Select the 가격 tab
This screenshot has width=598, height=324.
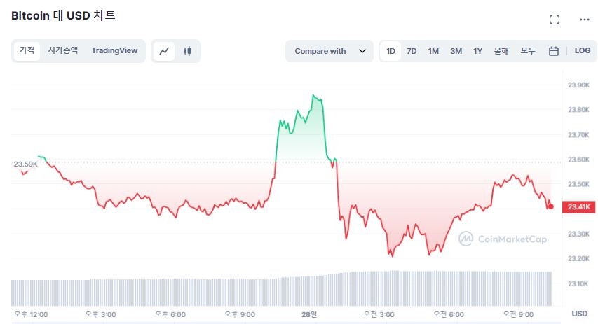[27, 50]
